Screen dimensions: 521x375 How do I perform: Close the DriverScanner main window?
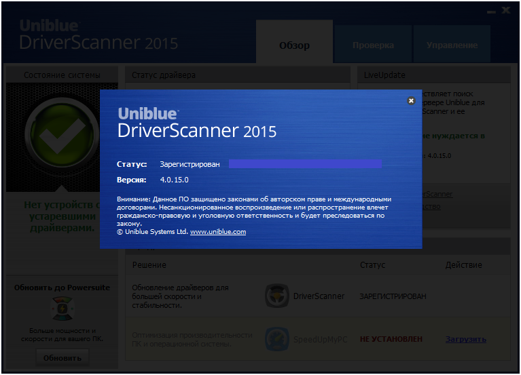(x=506, y=10)
